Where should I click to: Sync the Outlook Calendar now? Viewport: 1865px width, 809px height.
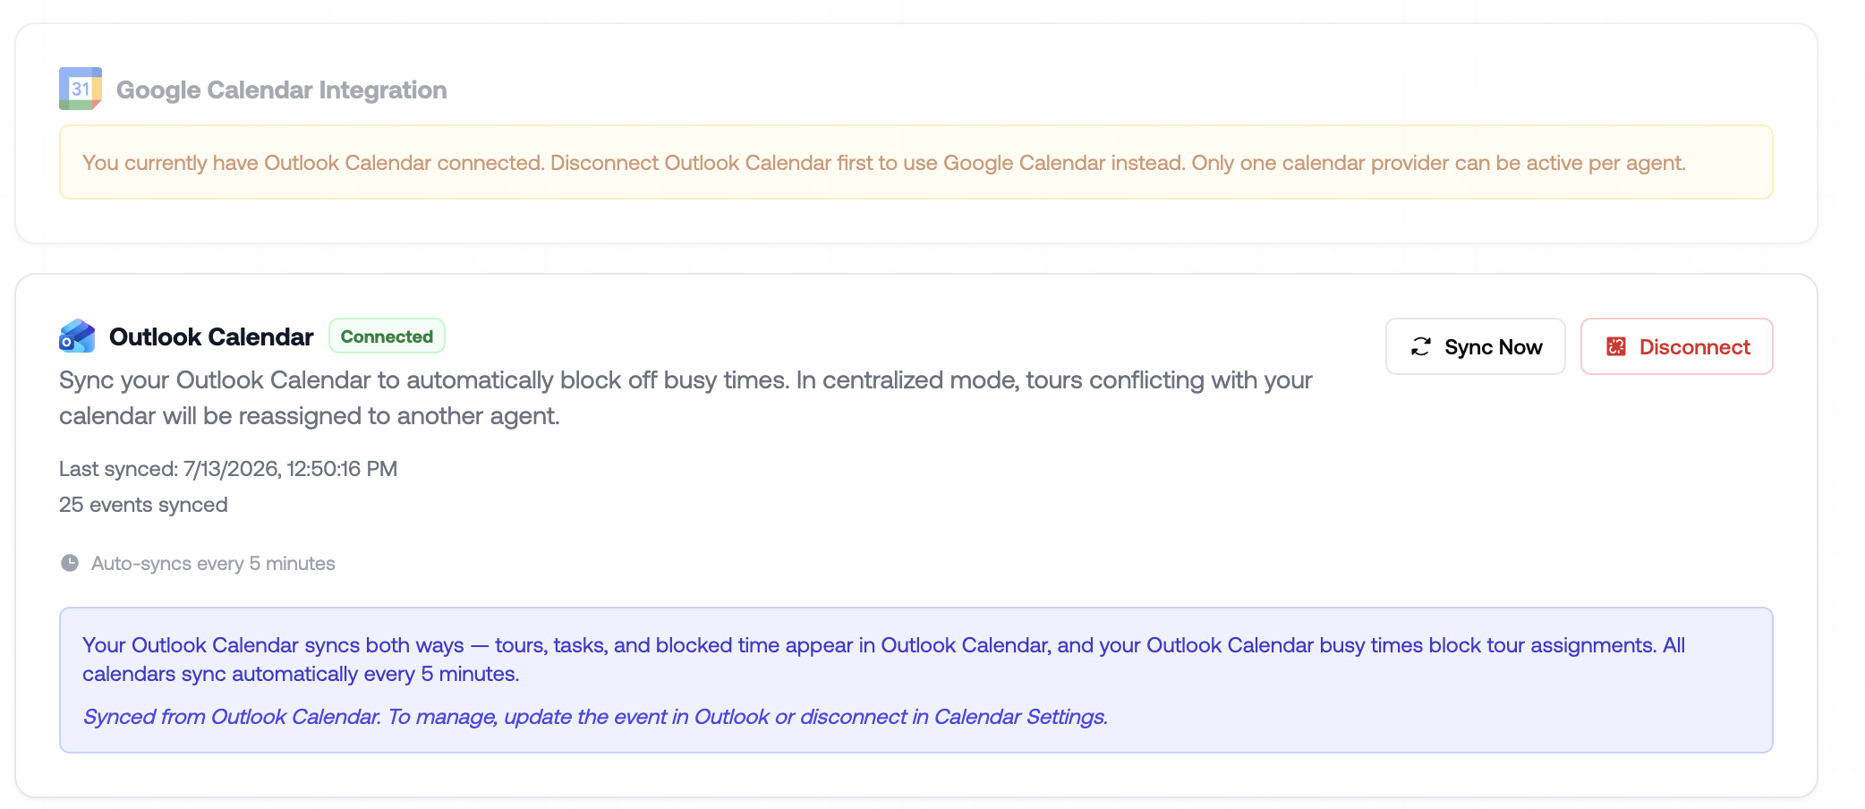(1476, 346)
